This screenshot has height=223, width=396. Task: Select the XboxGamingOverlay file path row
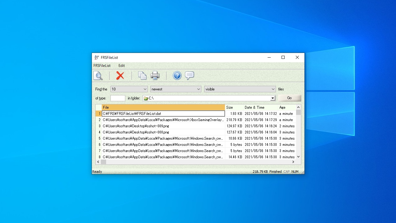click(163, 120)
